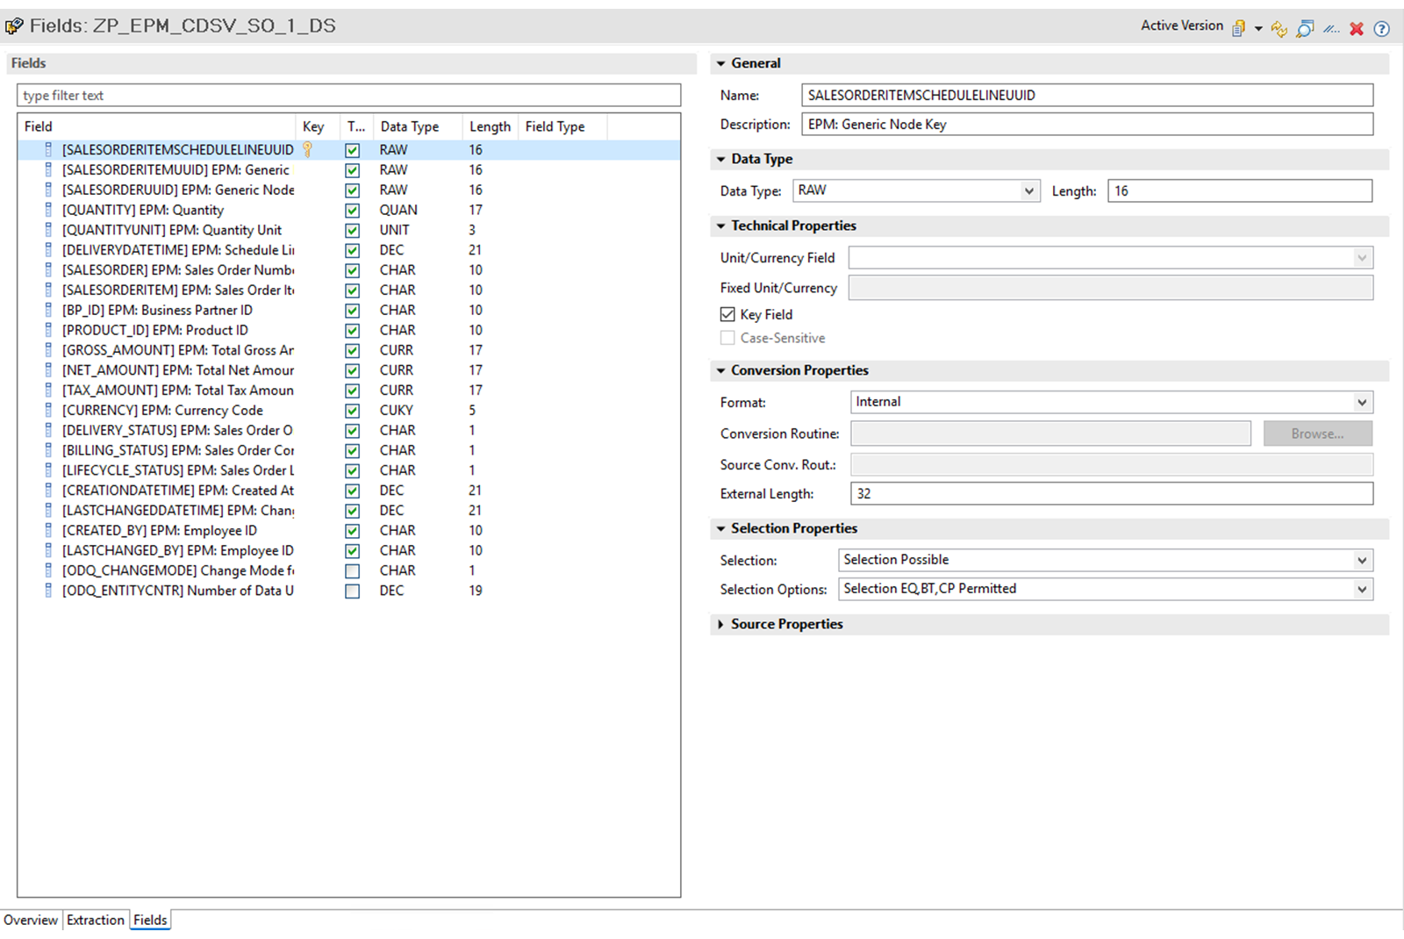This screenshot has width=1404, height=939.
Task: Click the Length field showing 16
Action: pos(1240,190)
